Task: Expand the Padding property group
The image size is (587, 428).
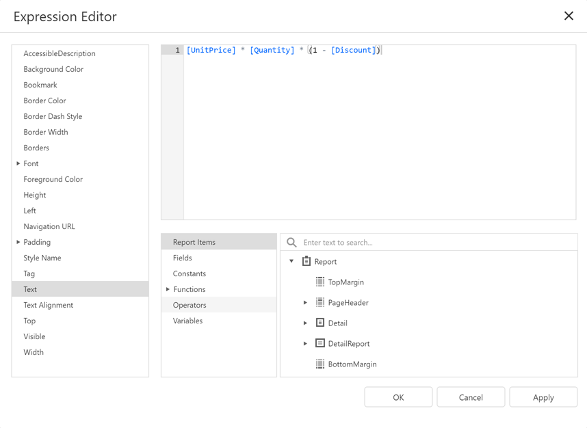Action: tap(18, 242)
